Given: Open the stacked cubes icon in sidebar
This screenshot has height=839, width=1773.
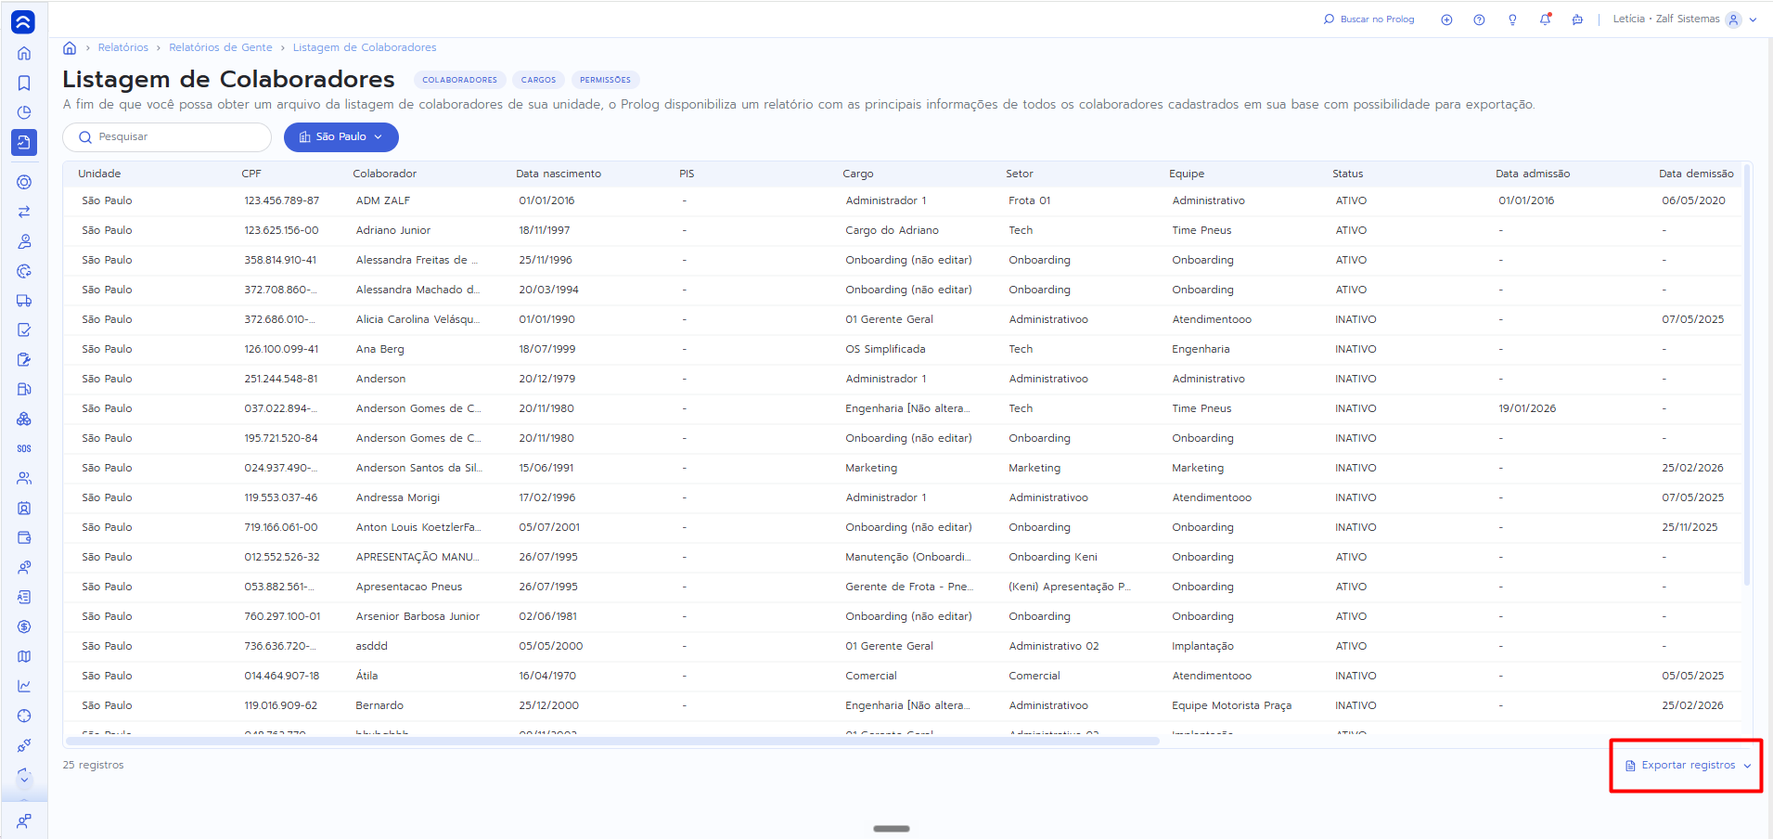Looking at the screenshot, I should 24,419.
